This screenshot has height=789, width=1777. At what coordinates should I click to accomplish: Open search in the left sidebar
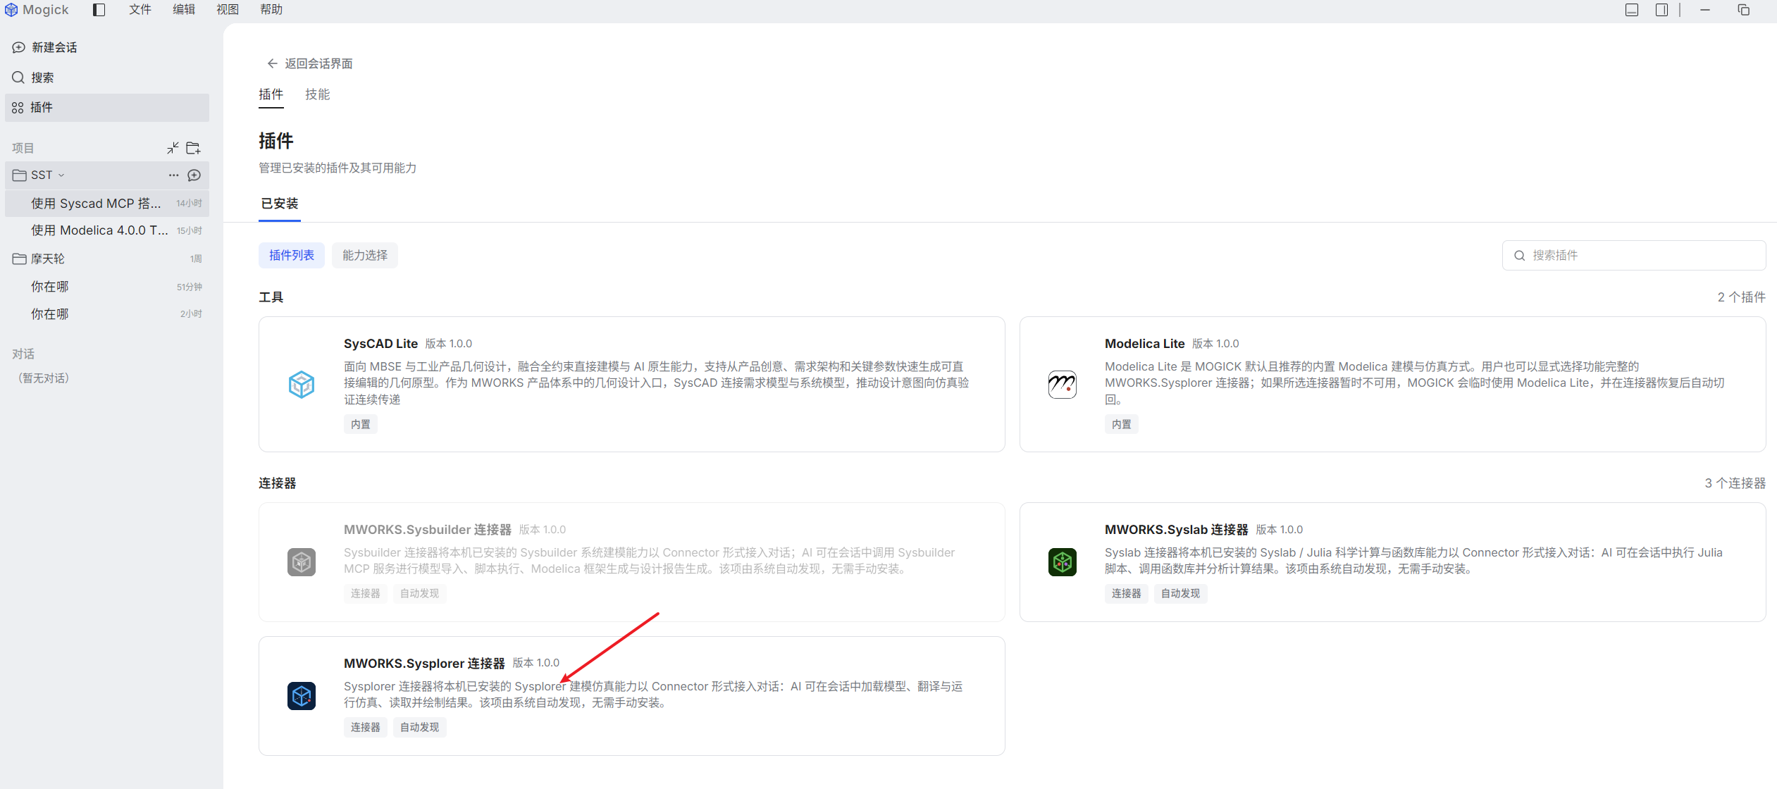tap(107, 77)
